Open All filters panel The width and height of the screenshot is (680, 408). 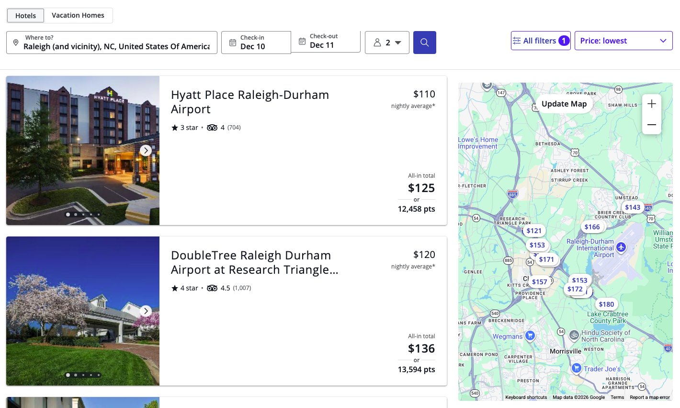coord(541,41)
